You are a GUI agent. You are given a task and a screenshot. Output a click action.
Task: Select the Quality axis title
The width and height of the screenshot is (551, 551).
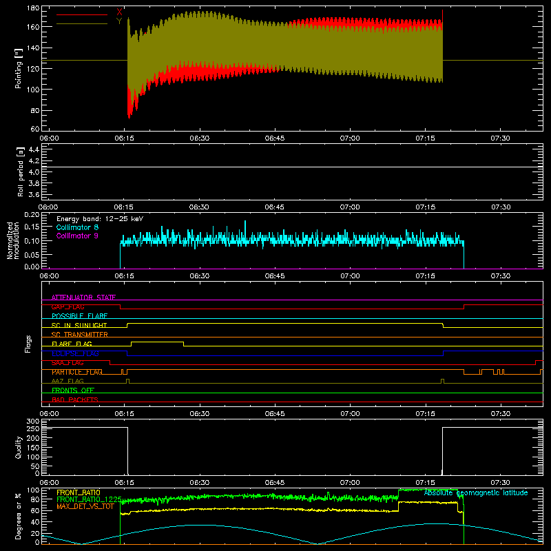tap(19, 447)
